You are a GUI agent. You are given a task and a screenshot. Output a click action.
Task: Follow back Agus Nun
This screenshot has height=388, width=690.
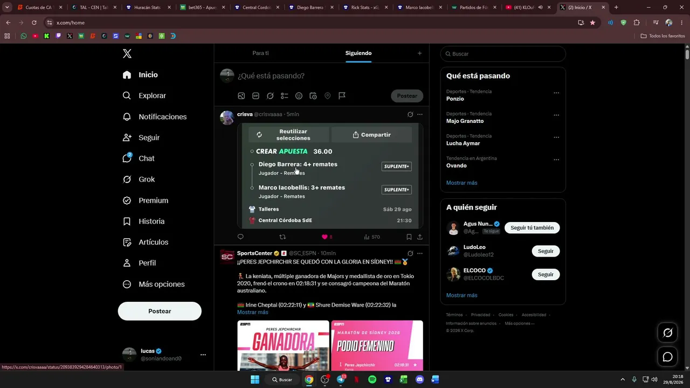pos(532,228)
